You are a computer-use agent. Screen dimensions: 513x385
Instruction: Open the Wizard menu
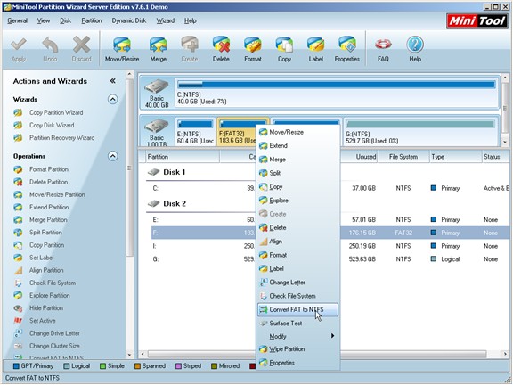click(x=165, y=20)
